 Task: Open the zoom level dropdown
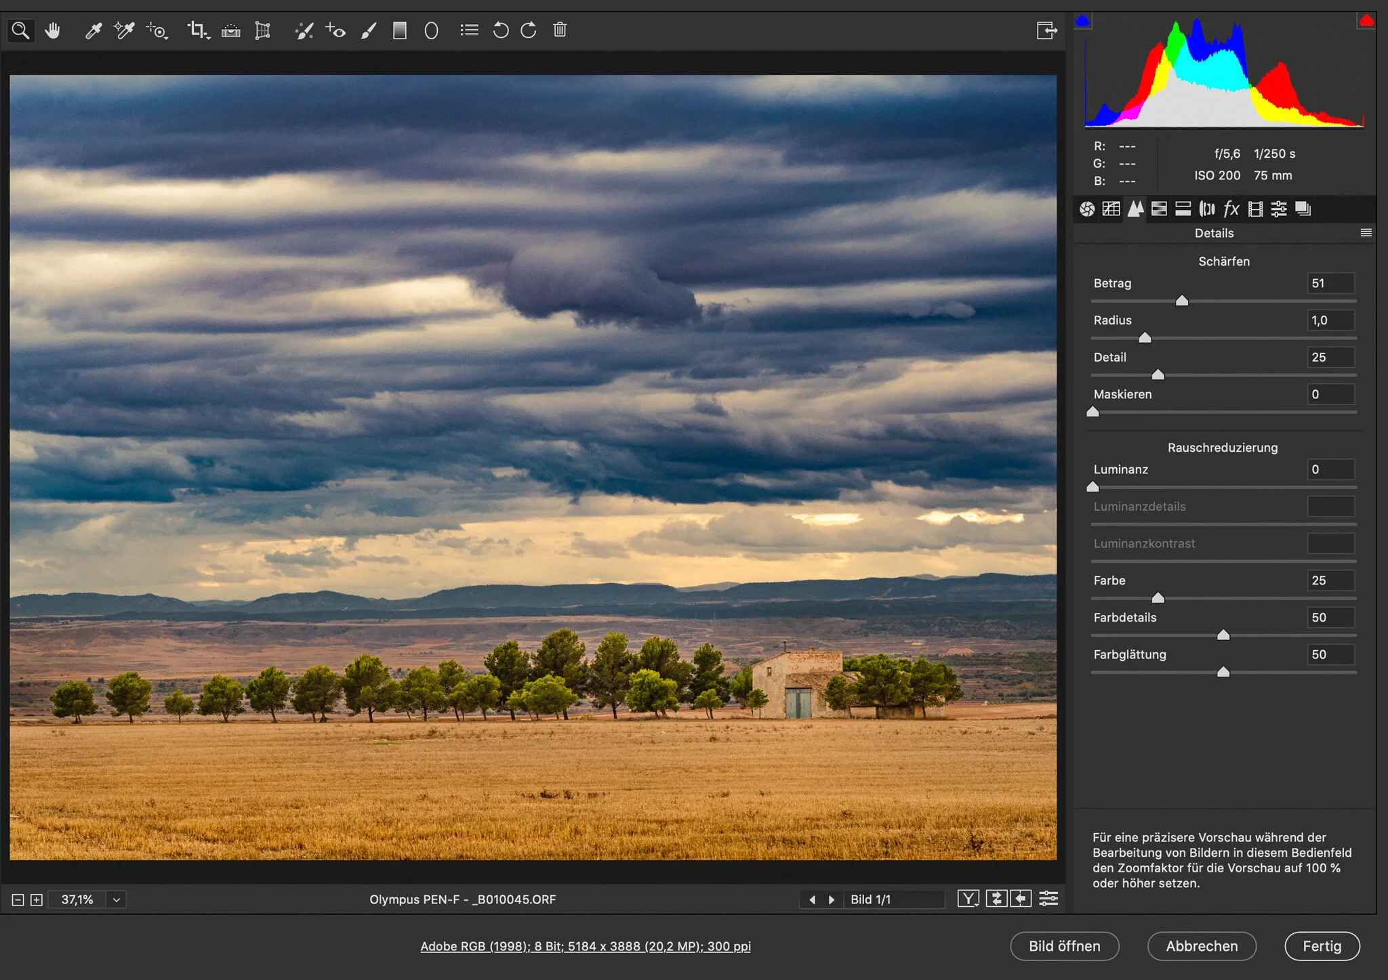point(117,899)
